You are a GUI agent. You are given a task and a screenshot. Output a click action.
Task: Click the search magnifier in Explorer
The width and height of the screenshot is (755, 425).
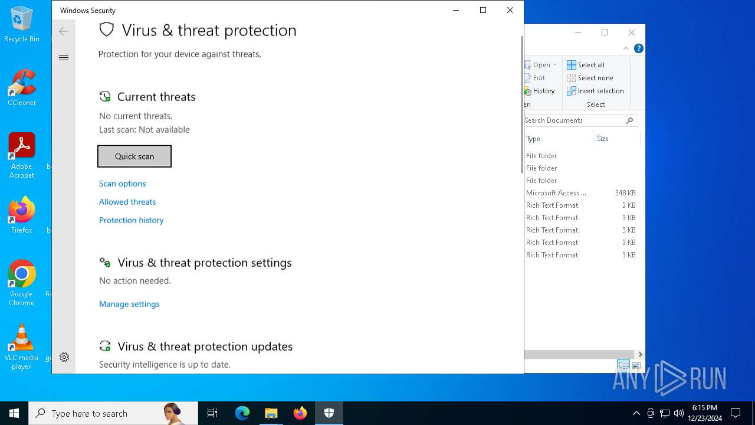(x=629, y=120)
